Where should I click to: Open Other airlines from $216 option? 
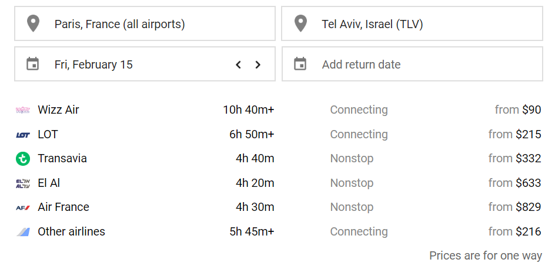coord(279,231)
